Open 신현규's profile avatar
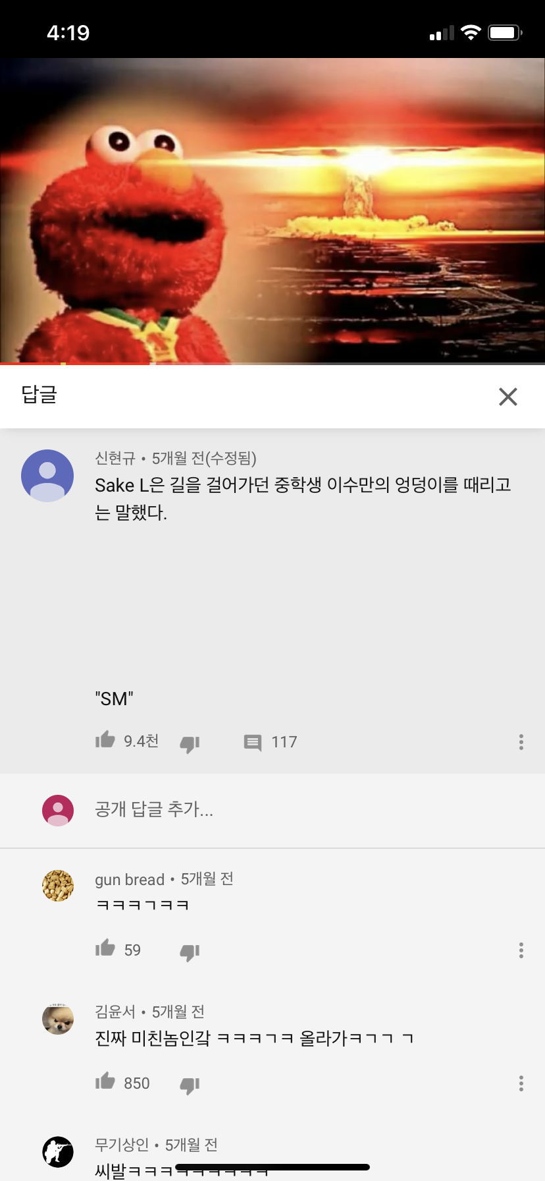 (47, 476)
